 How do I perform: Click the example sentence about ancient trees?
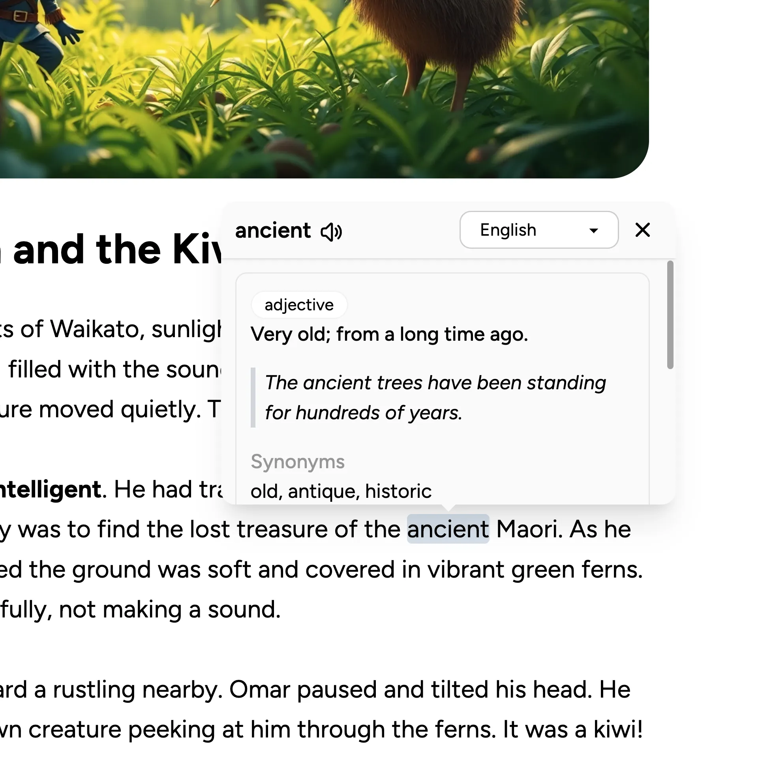click(x=435, y=398)
